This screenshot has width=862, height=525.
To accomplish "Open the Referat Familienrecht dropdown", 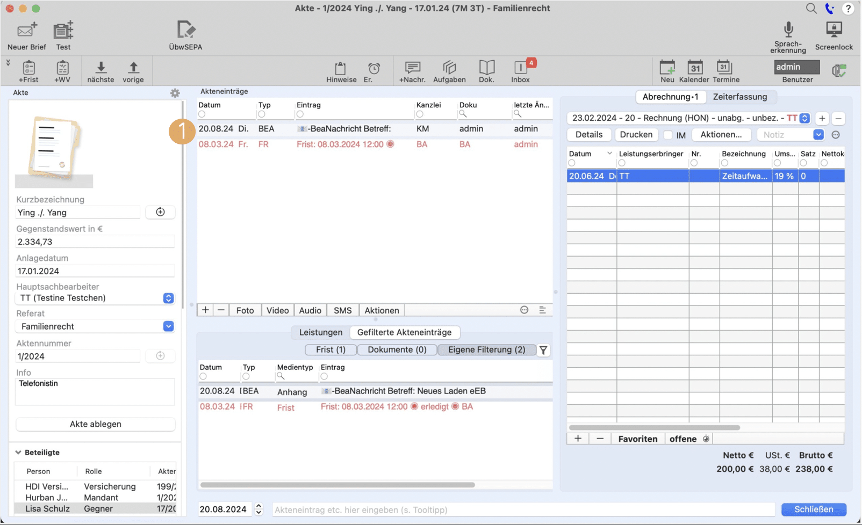I will click(x=168, y=326).
